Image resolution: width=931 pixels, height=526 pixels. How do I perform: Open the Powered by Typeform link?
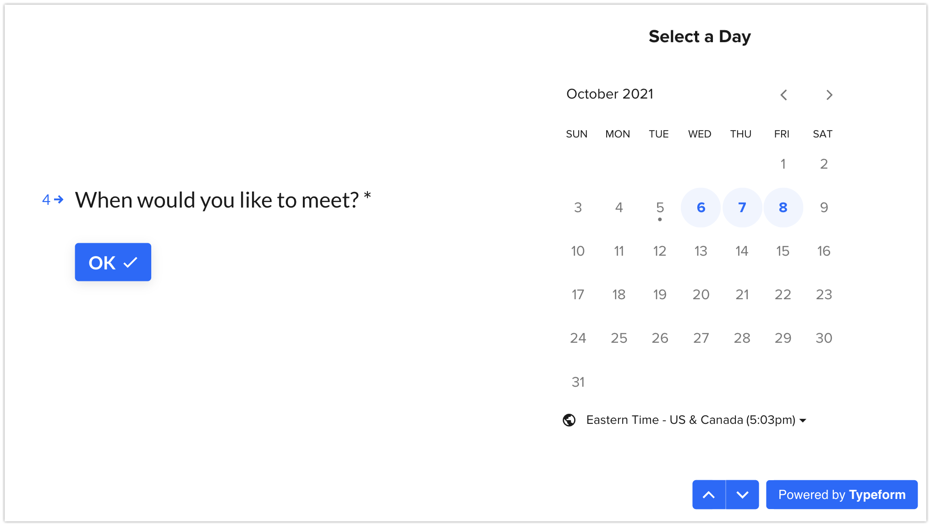[x=842, y=494]
